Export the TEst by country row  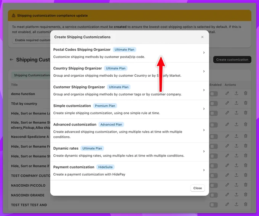[x=237, y=103]
